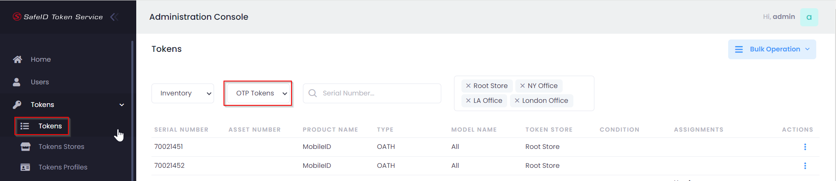Navigate to Tokens Stores
Viewport: 836px width, 181px height.
tap(61, 147)
